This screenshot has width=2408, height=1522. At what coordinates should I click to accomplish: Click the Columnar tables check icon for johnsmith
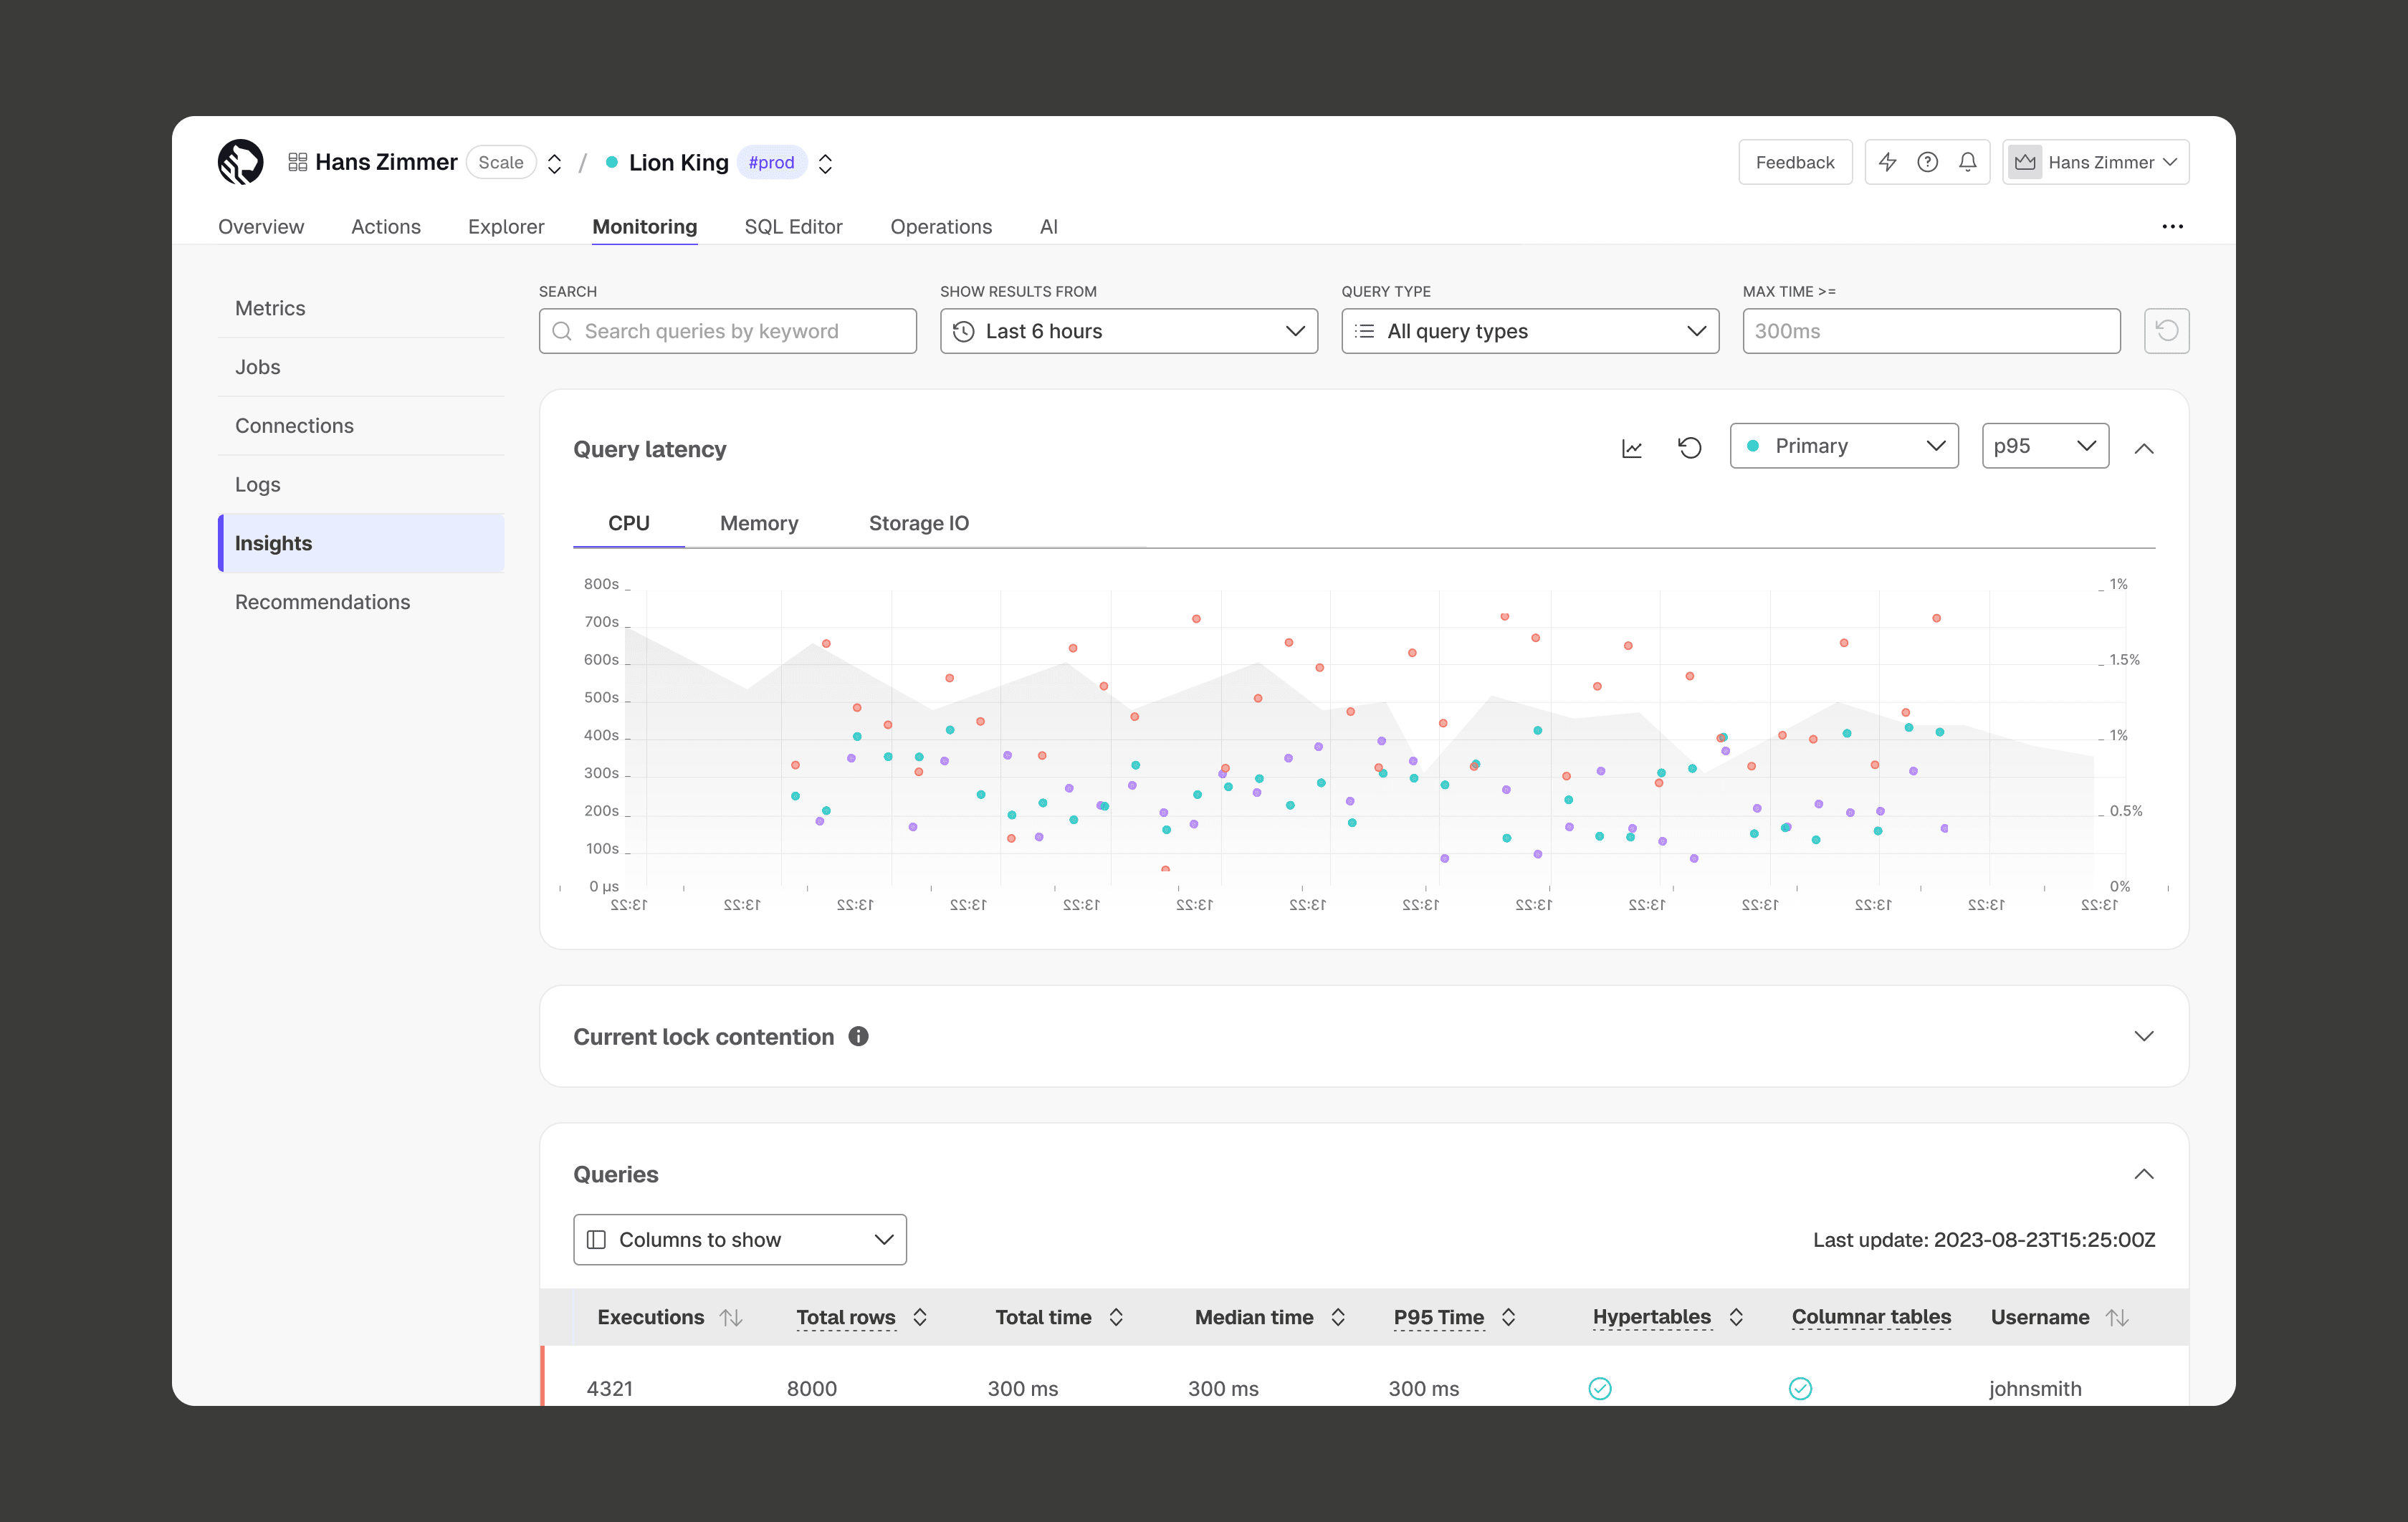1800,1388
